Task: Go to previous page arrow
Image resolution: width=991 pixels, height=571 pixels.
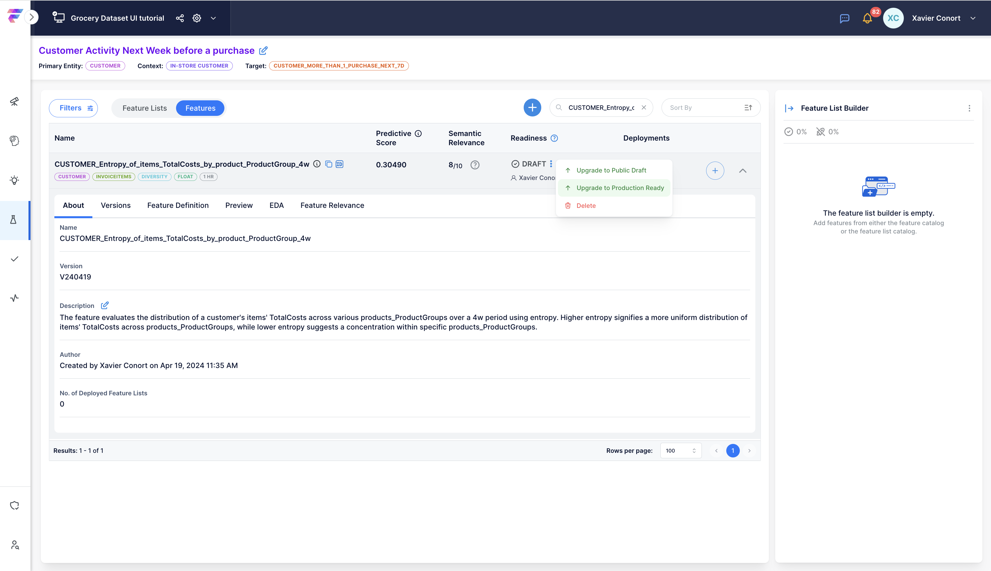Action: (x=716, y=451)
